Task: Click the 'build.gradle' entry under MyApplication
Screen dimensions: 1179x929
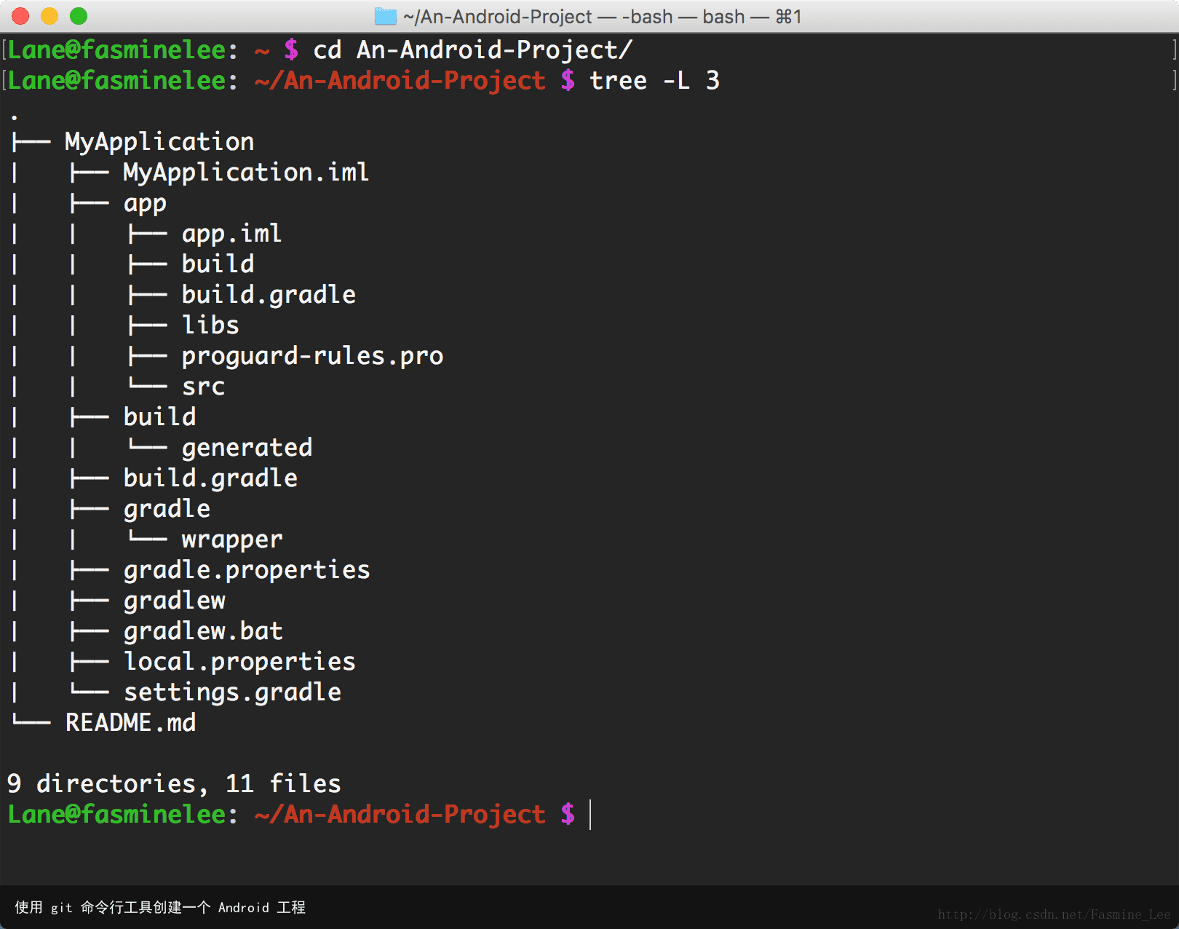Action: tap(210, 478)
